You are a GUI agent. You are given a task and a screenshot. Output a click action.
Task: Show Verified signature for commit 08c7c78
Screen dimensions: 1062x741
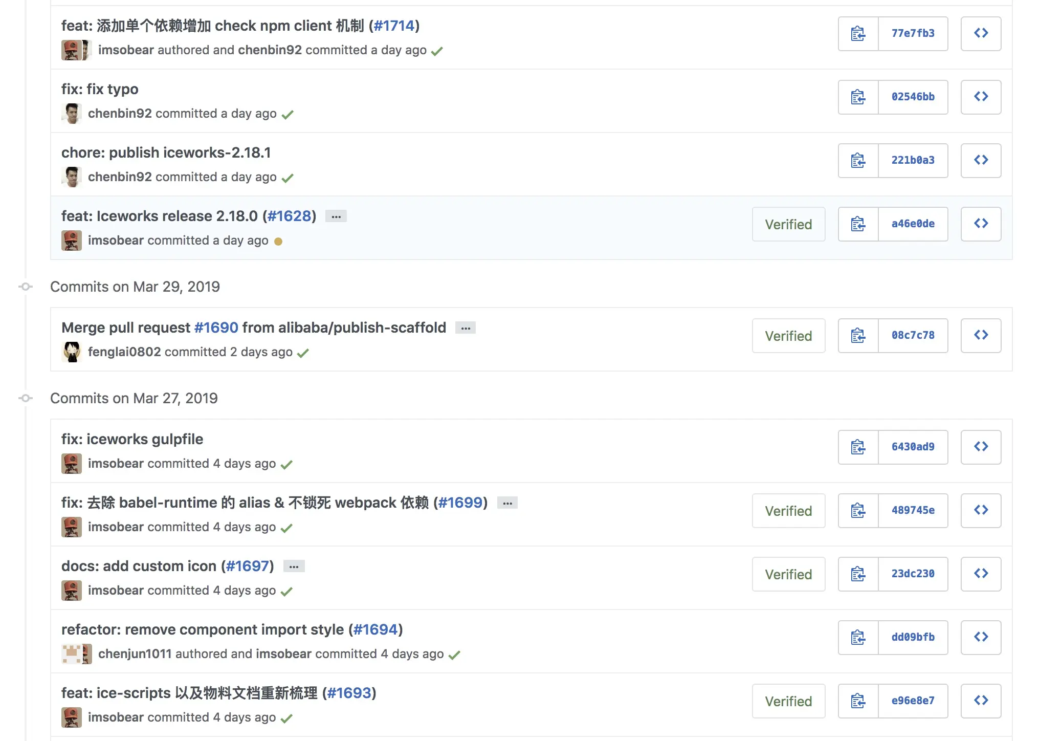click(x=788, y=336)
